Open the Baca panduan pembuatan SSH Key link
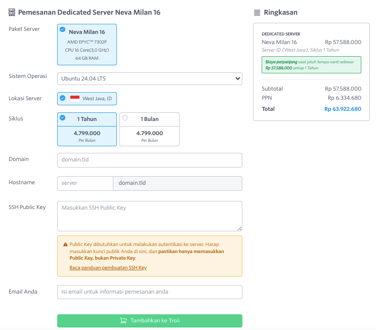The image size is (376, 330). coord(108,267)
